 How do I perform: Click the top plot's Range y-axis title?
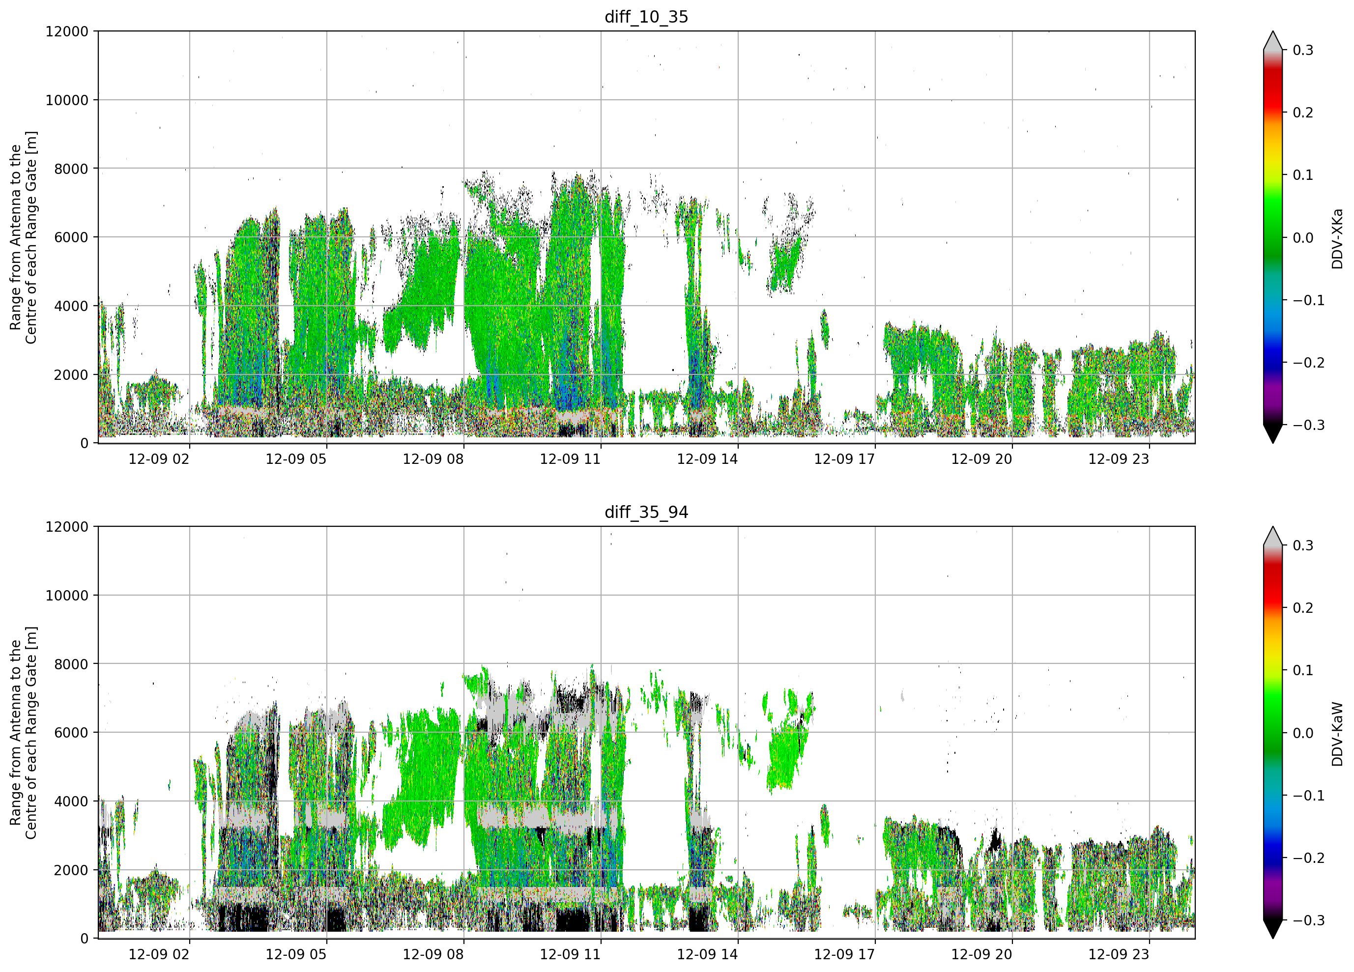[x=23, y=238]
